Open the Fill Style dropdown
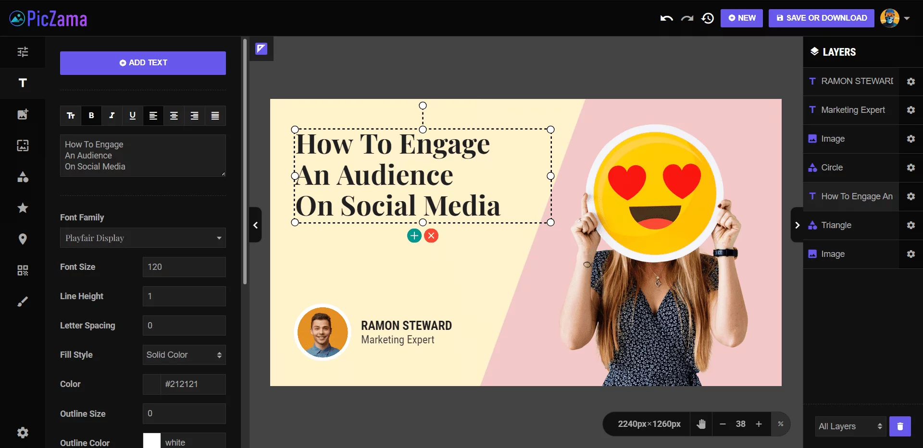Image resolution: width=923 pixels, height=448 pixels. tap(184, 355)
